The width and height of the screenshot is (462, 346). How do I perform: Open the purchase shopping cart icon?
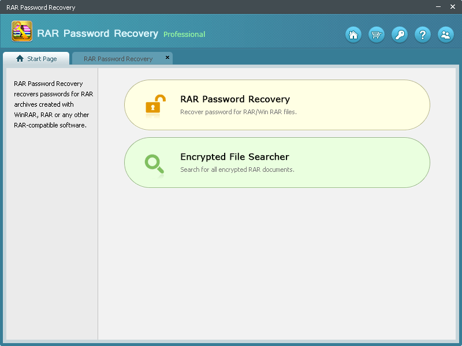377,35
